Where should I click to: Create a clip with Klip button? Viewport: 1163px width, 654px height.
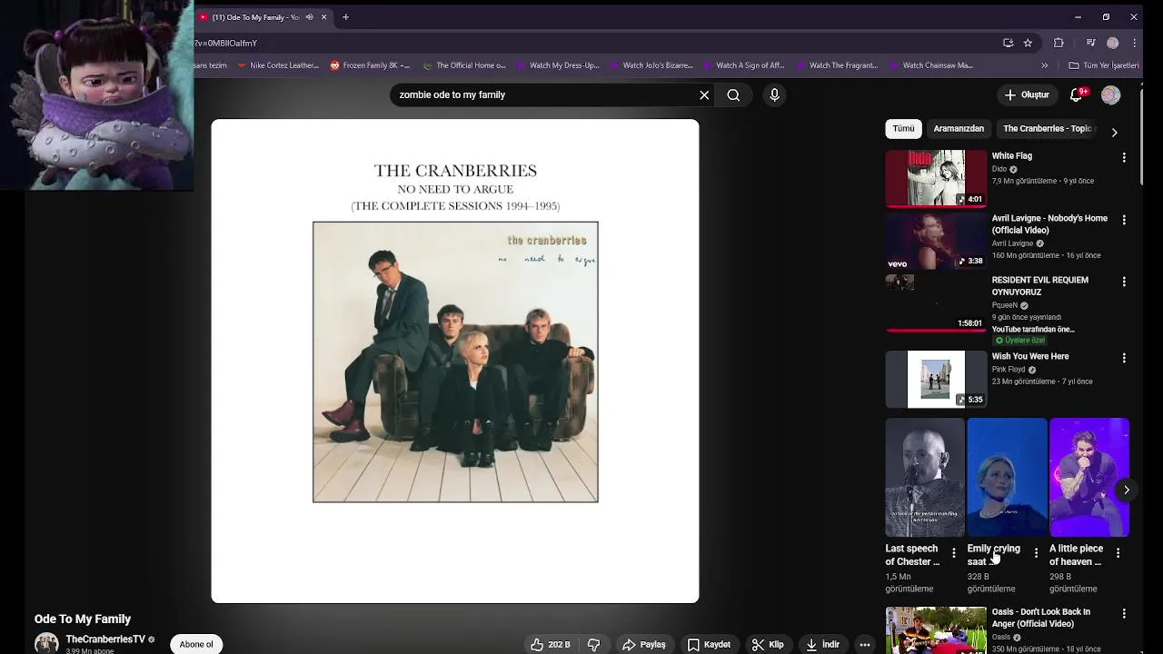coord(768,644)
